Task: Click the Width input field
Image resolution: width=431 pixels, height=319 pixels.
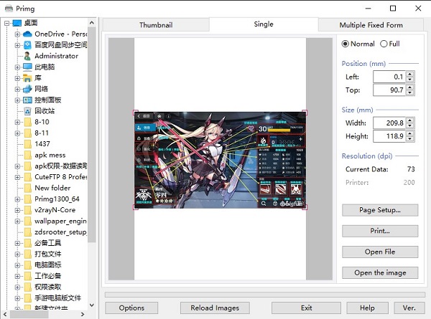Action: pyautogui.click(x=390, y=123)
